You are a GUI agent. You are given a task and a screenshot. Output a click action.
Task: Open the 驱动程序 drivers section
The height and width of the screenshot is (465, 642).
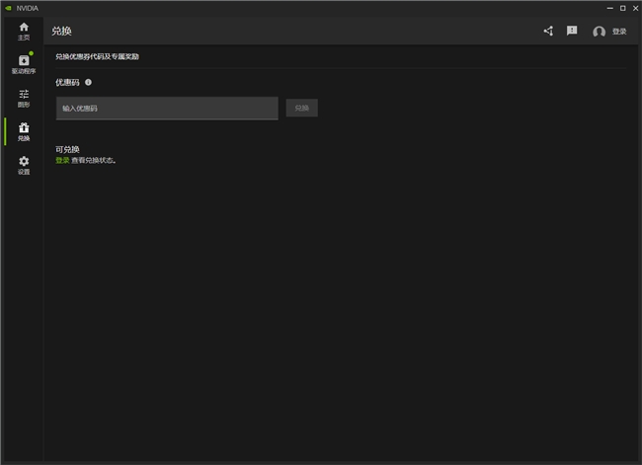(24, 65)
